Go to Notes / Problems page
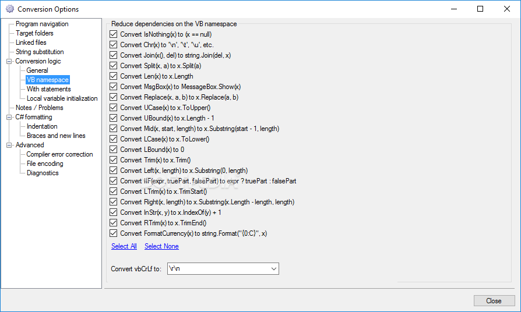The width and height of the screenshot is (521, 312). 39,108
